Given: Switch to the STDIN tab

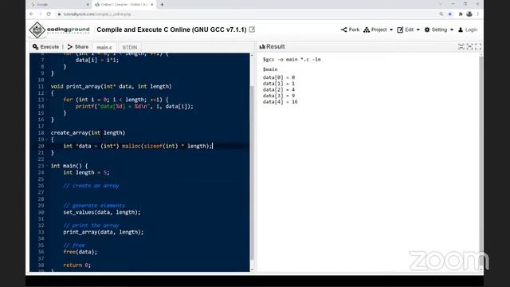Looking at the screenshot, I should coord(129,47).
